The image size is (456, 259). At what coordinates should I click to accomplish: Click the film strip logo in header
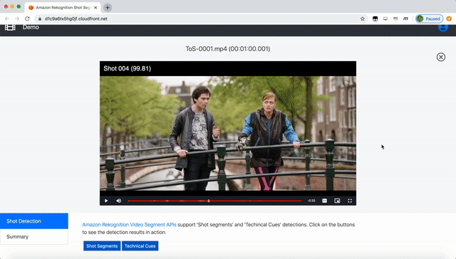(10, 27)
